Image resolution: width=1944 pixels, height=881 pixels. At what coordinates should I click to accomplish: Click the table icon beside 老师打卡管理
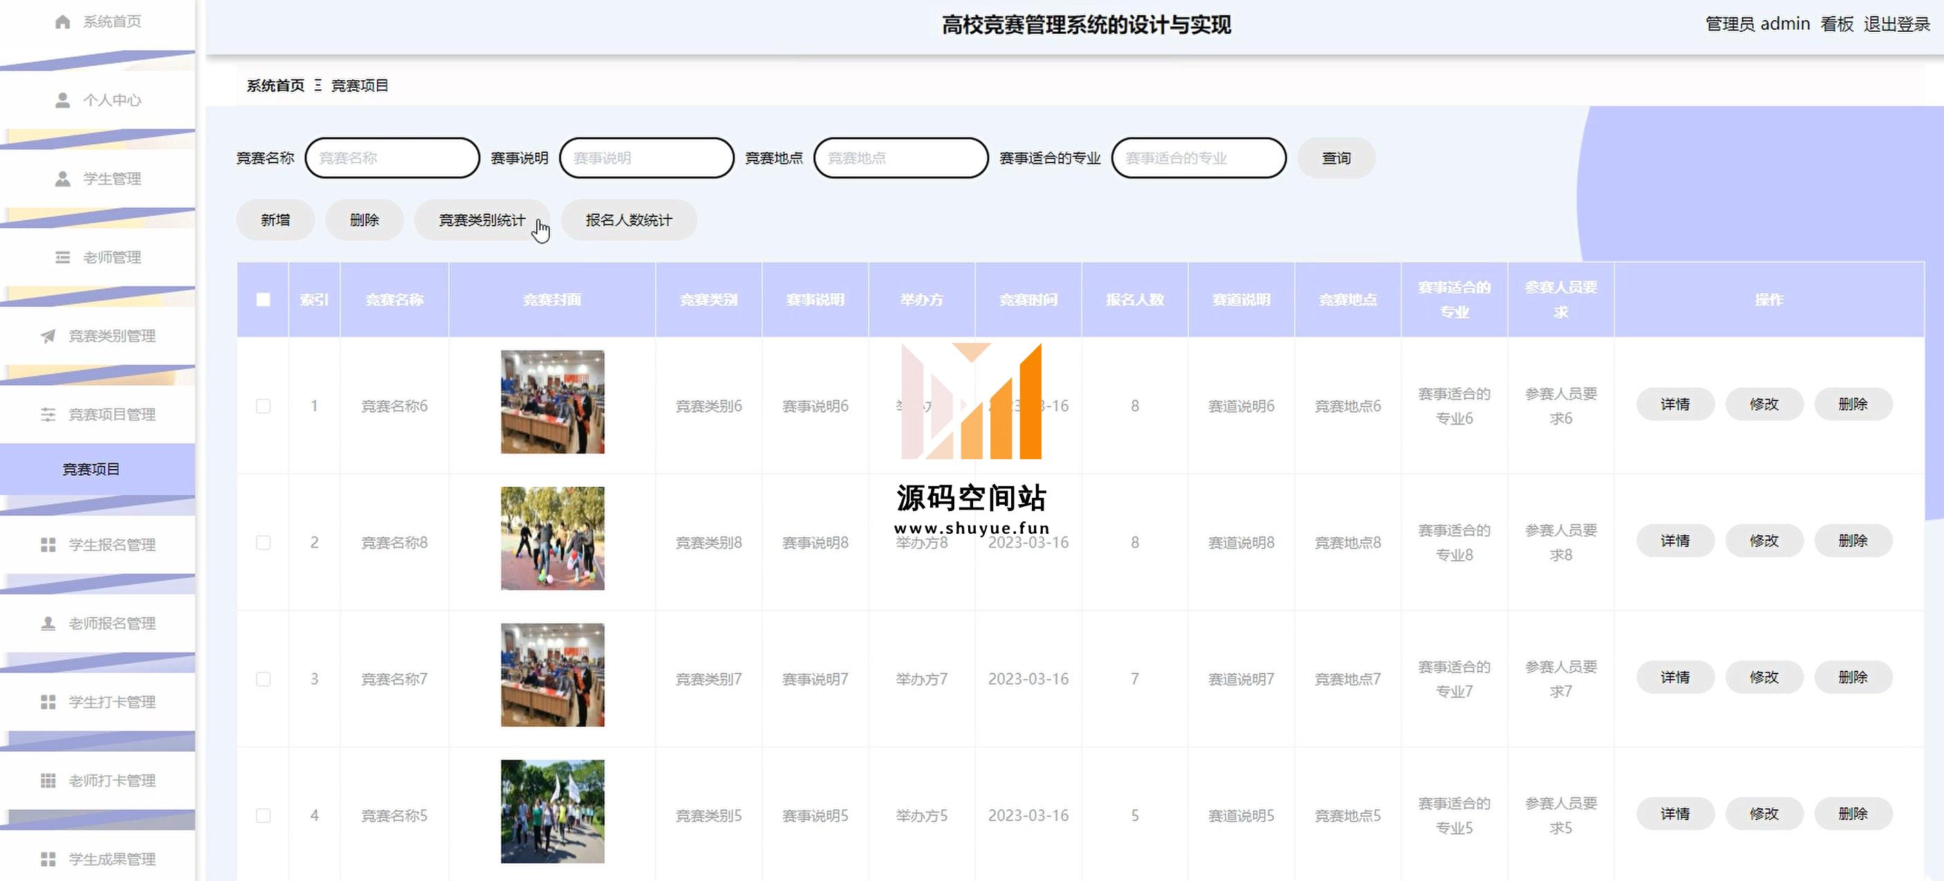pos(48,781)
